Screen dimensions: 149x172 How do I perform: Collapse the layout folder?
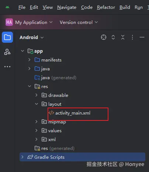click(x=37, y=104)
